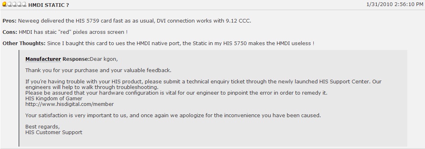Screen dimensions: 425x149
Task: Open the hisdigital.com/member URL
Action: (70, 104)
